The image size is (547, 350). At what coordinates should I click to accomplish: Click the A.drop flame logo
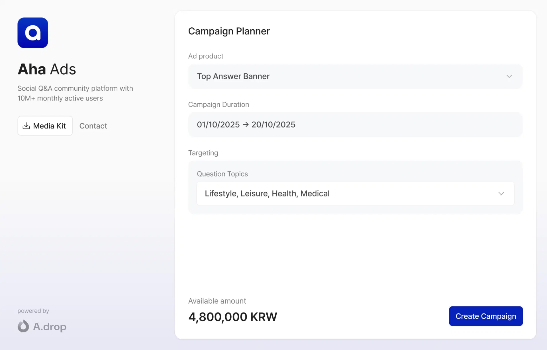tap(23, 326)
